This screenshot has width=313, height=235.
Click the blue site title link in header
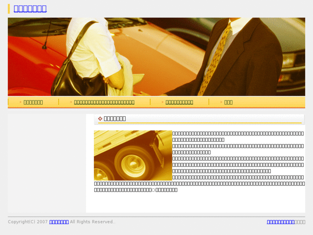(30, 9)
